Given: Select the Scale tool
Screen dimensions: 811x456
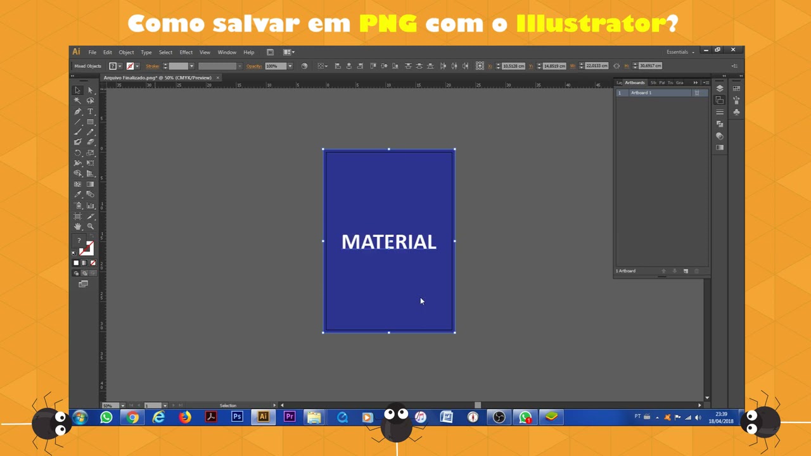Looking at the screenshot, I should click(90, 153).
